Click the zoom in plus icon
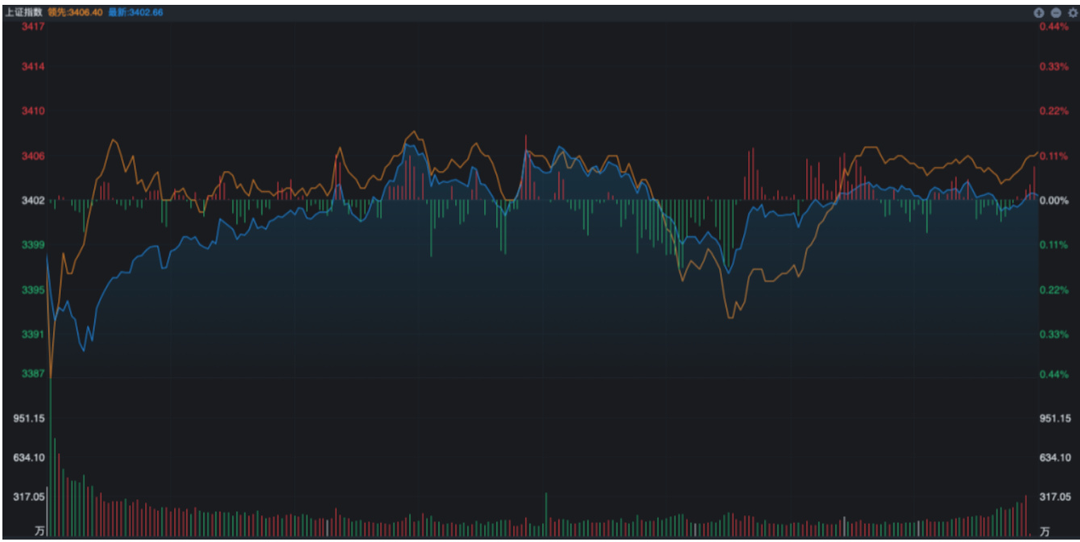This screenshot has height=542, width=1080. tap(1040, 13)
